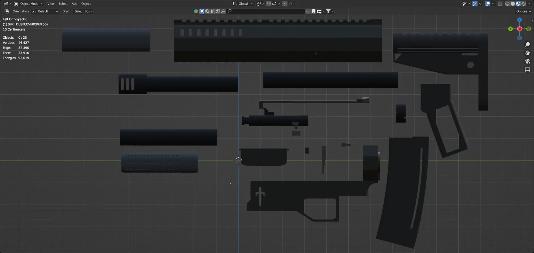
Task: Toggle proportional editing
Action: 285,4
